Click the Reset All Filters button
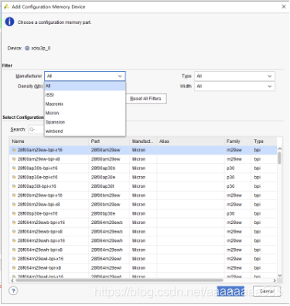The width and height of the screenshot is (290, 306). pos(146,99)
